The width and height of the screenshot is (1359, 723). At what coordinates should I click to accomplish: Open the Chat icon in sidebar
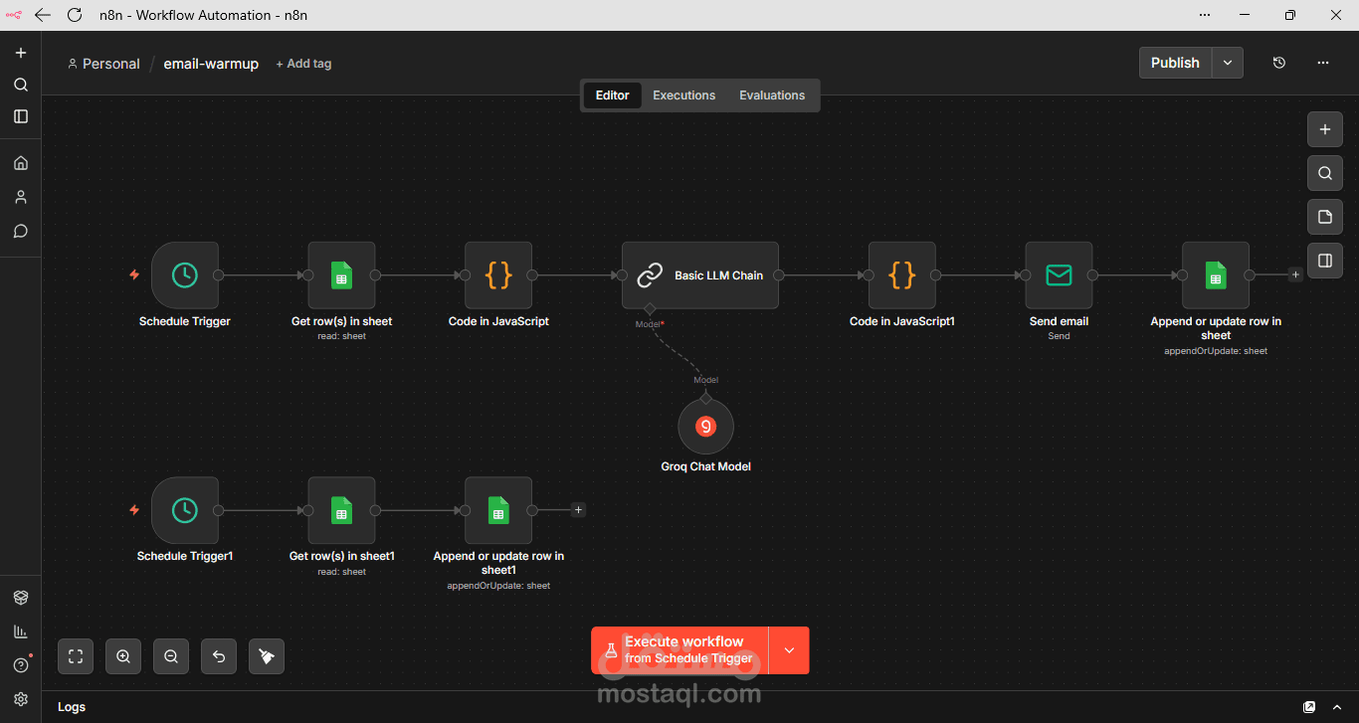click(21, 231)
